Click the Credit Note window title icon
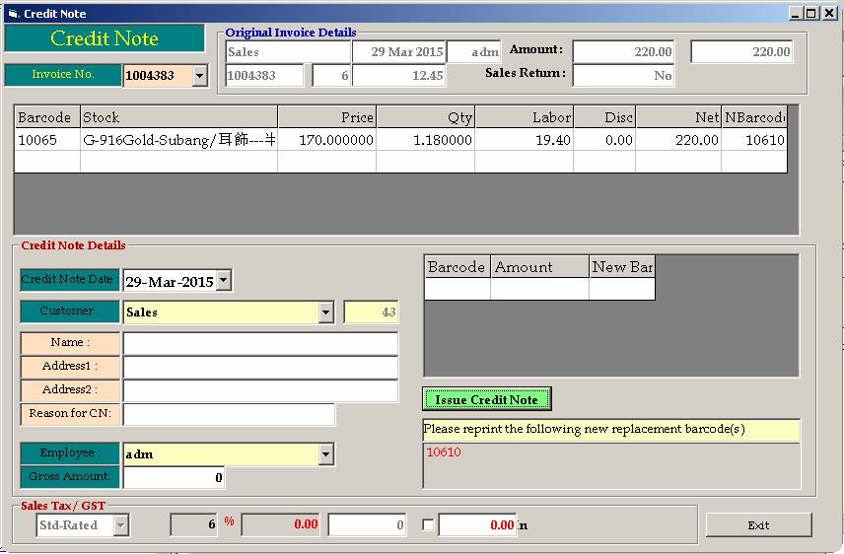Image resolution: width=844 pixels, height=554 pixels. pyautogui.click(x=13, y=14)
